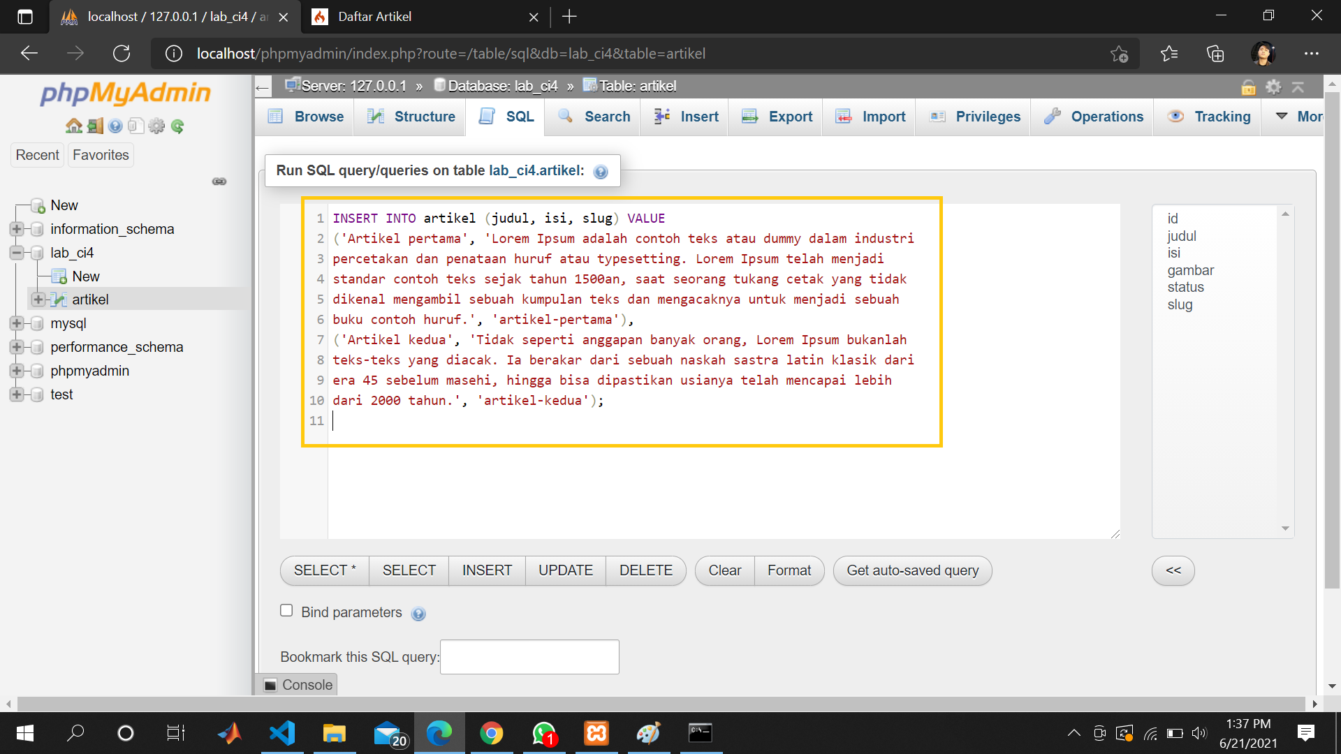Expand the mysql database node
The width and height of the screenshot is (1341, 754).
tap(16, 323)
